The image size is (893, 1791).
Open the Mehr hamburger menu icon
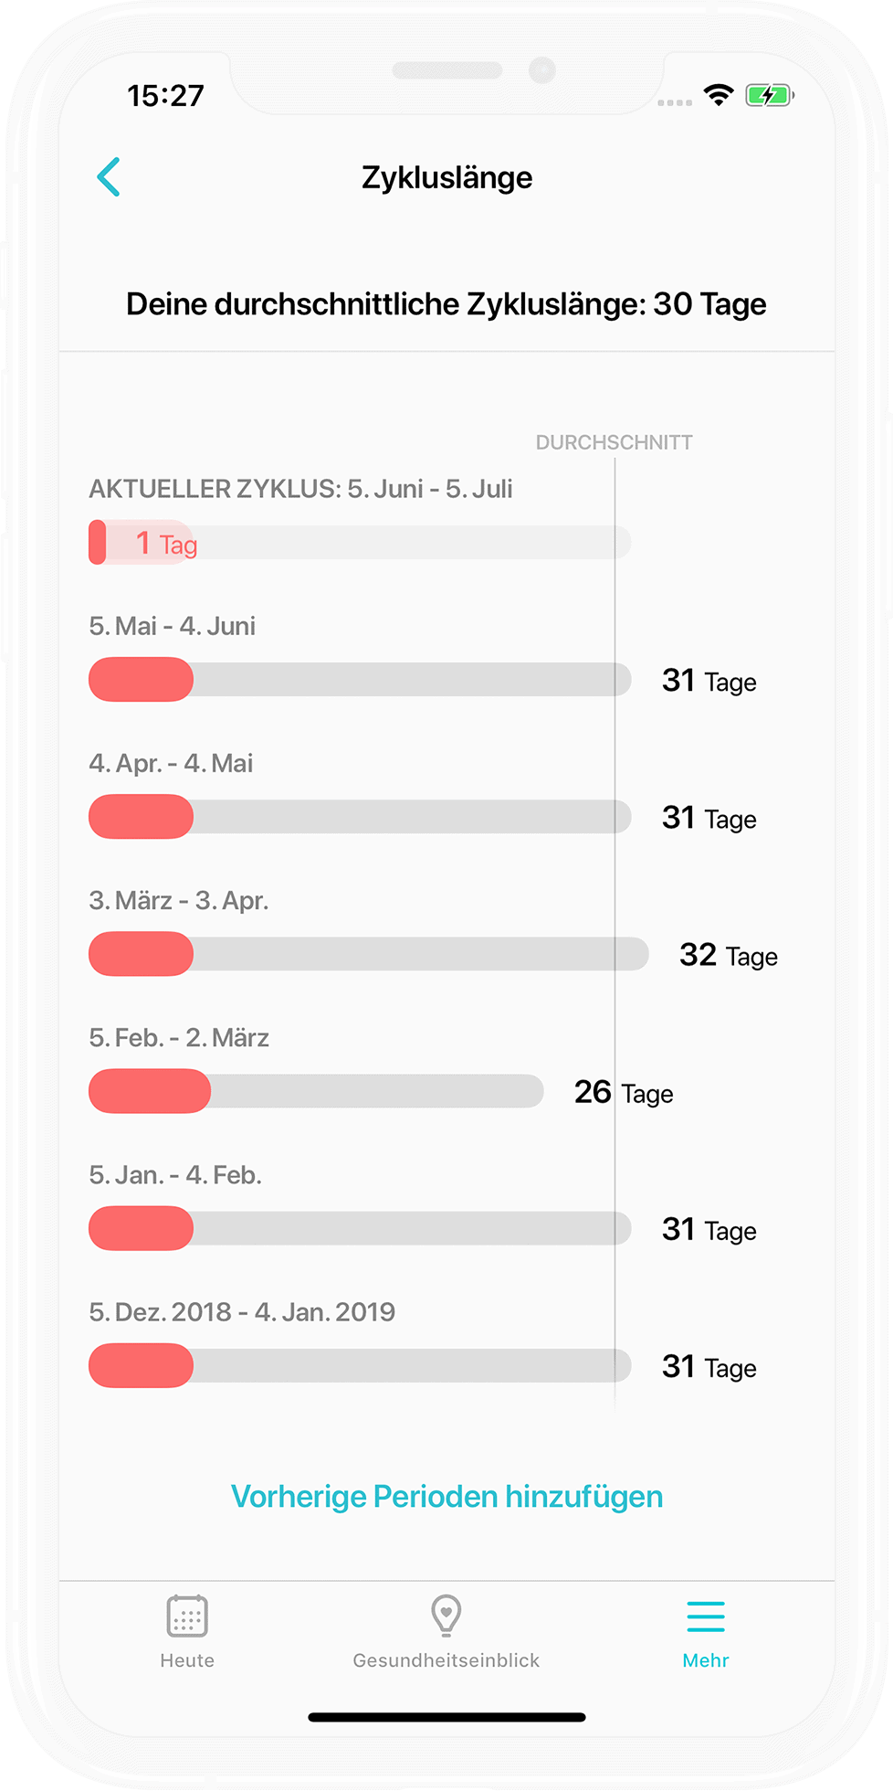706,1616
